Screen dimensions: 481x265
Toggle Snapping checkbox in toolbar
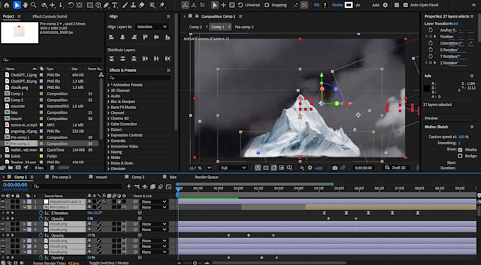coord(267,5)
